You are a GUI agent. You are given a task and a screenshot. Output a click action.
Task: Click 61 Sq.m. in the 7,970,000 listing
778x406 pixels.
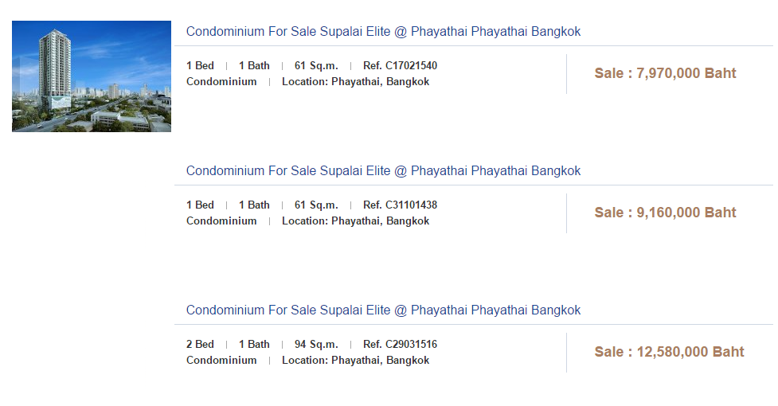click(x=316, y=66)
